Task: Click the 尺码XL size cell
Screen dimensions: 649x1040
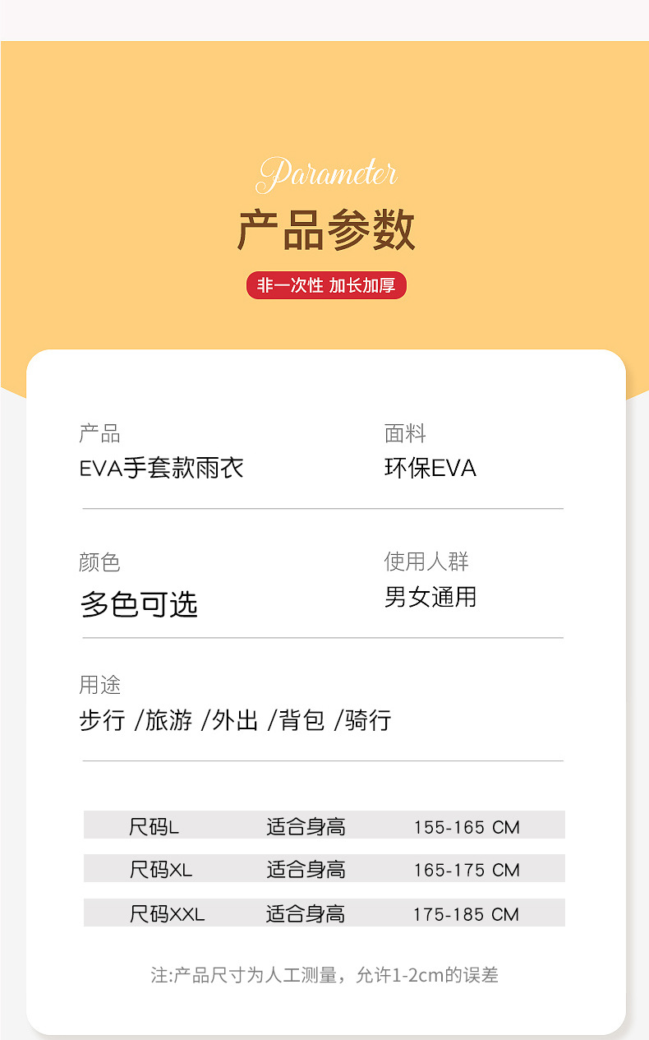Action: point(160,869)
